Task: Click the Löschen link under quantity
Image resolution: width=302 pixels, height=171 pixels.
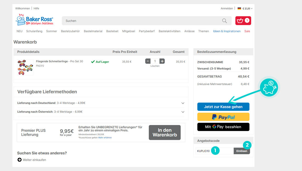Action: coord(155,66)
